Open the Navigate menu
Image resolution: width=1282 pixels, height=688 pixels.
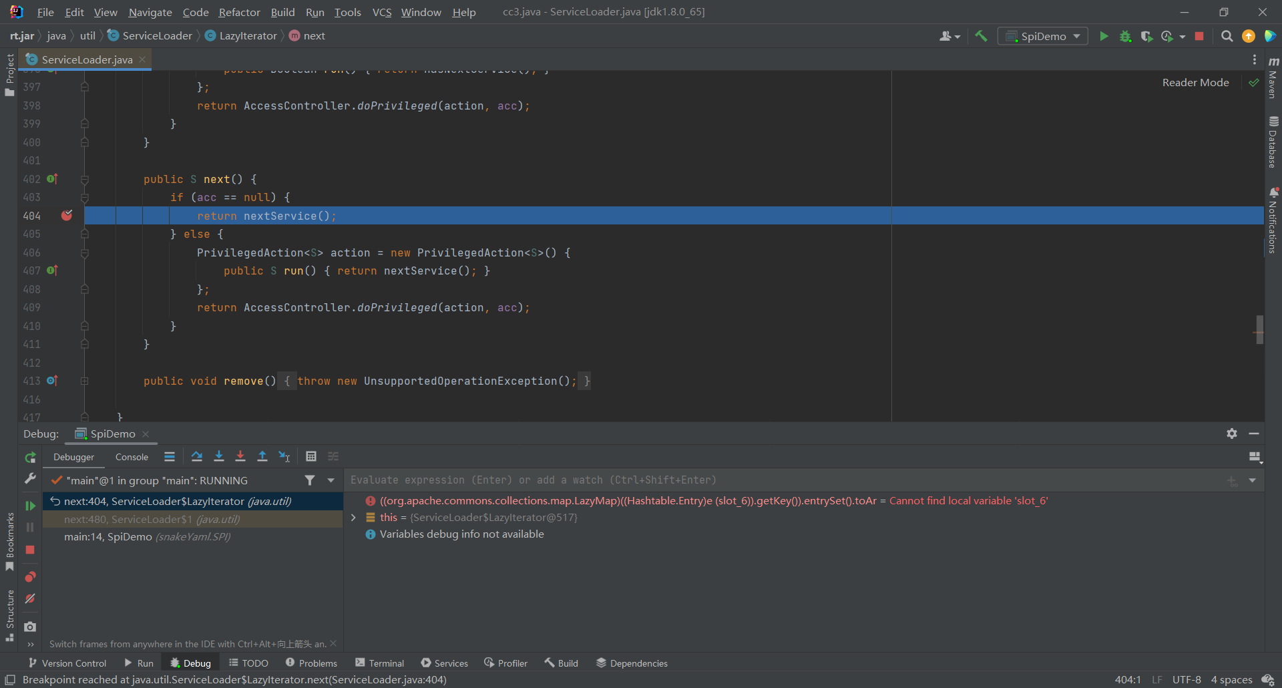tap(150, 12)
